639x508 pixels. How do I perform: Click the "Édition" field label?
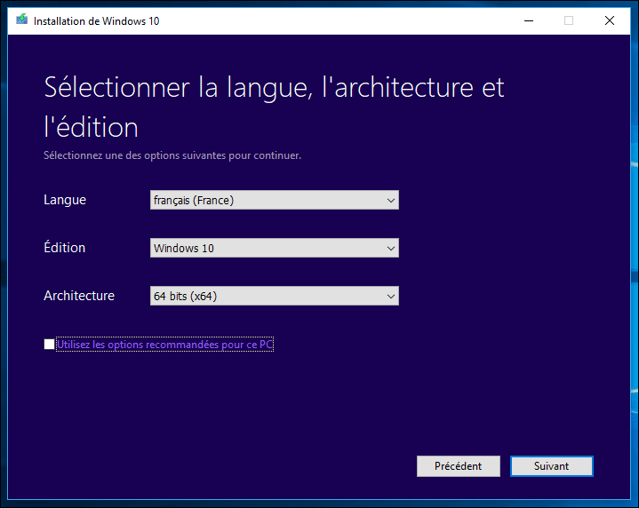(x=64, y=247)
